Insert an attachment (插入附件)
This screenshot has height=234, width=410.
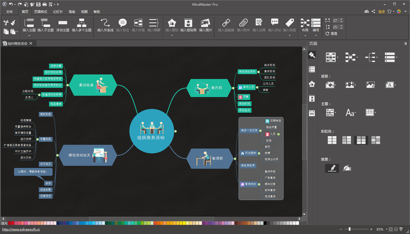point(243,26)
